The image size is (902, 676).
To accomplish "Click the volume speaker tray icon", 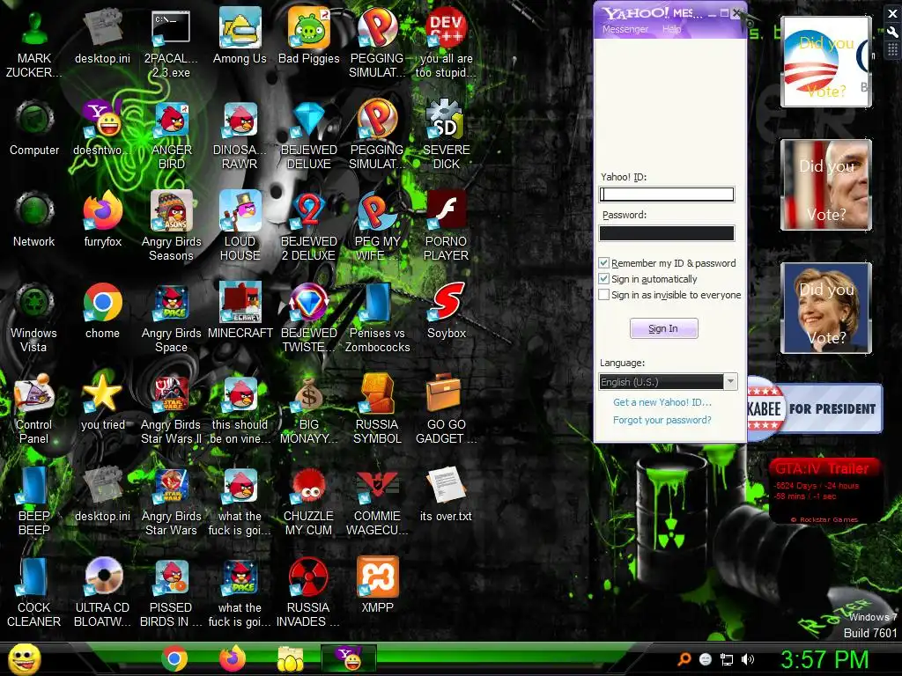I will [x=748, y=659].
